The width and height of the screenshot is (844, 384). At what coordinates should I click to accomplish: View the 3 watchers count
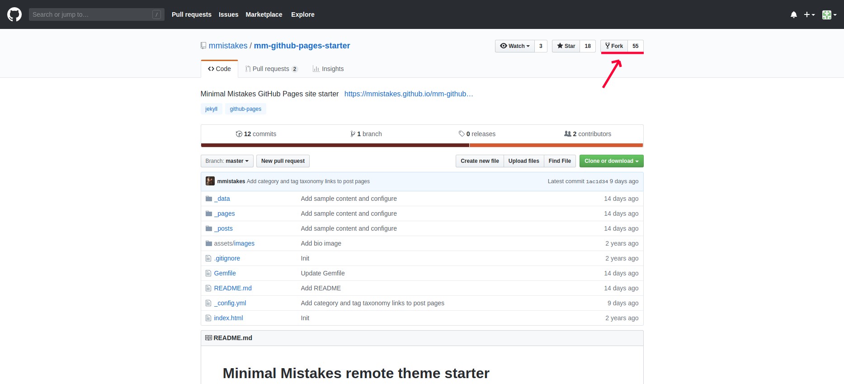[541, 46]
